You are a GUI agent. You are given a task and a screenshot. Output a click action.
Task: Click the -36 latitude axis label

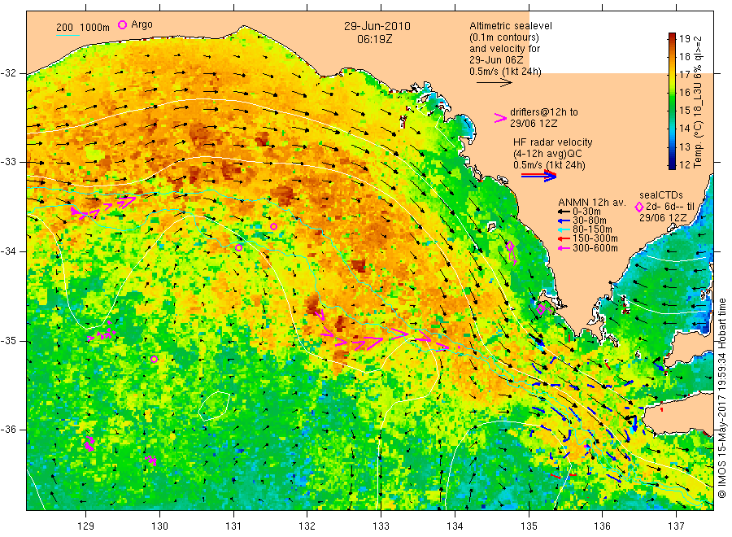pos(10,430)
